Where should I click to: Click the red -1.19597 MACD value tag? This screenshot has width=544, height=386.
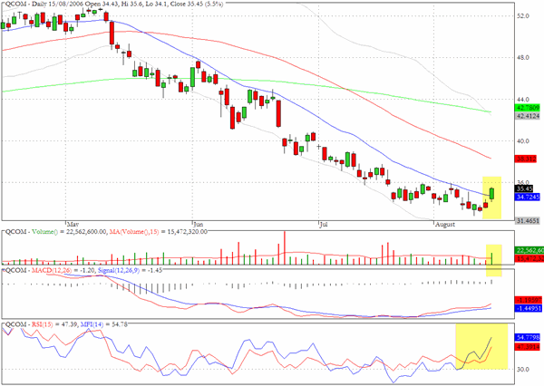point(528,300)
